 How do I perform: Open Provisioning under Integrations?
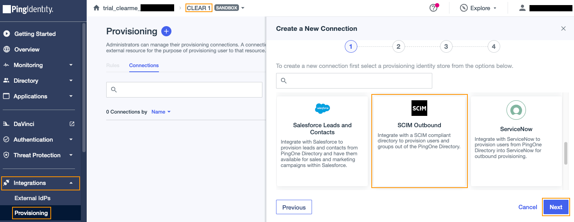coord(31,213)
